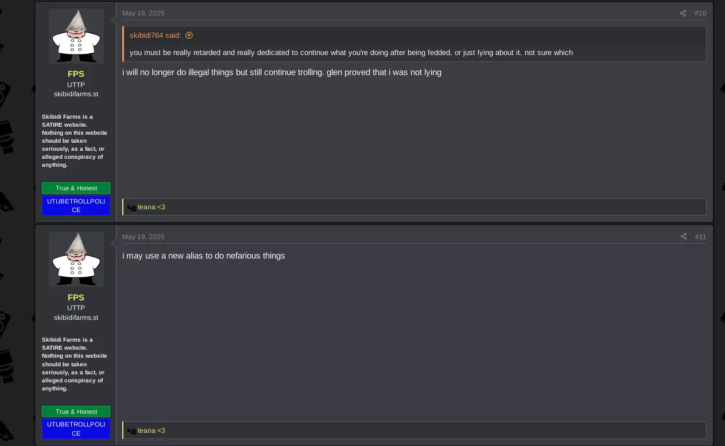Click "skibidi764 said:" quote header

click(x=155, y=36)
